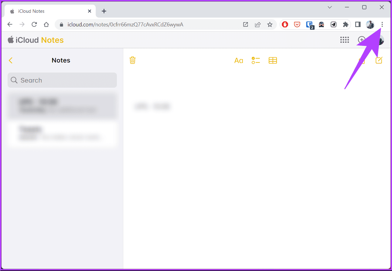Open the Extensions puzzle icon
The height and width of the screenshot is (271, 392).
pos(346,25)
